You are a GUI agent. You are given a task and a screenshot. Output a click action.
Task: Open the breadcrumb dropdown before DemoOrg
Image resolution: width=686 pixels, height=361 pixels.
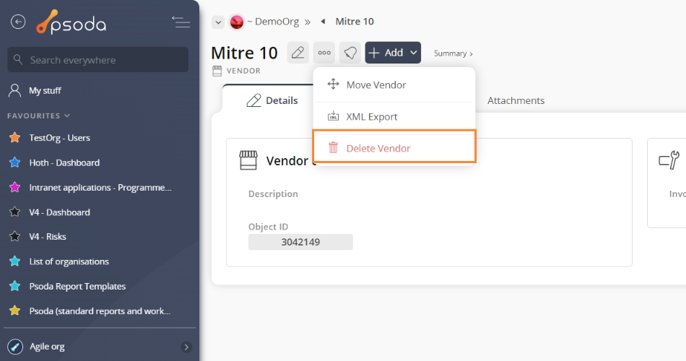point(217,22)
